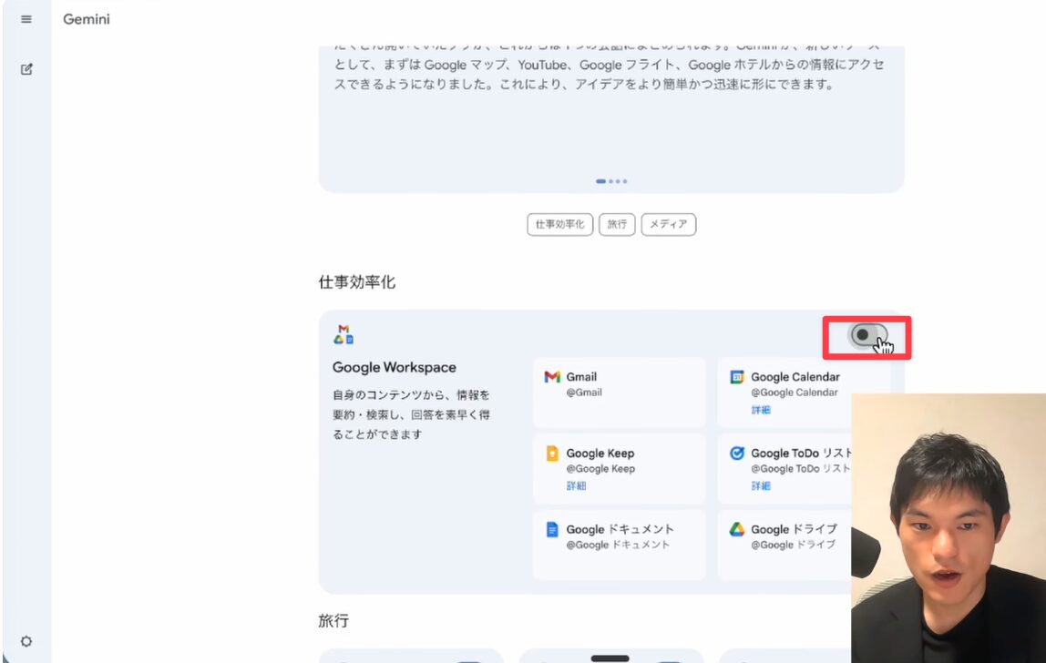Toggle the Google Workspace extension switch
This screenshot has height=663, width=1046.
point(867,335)
